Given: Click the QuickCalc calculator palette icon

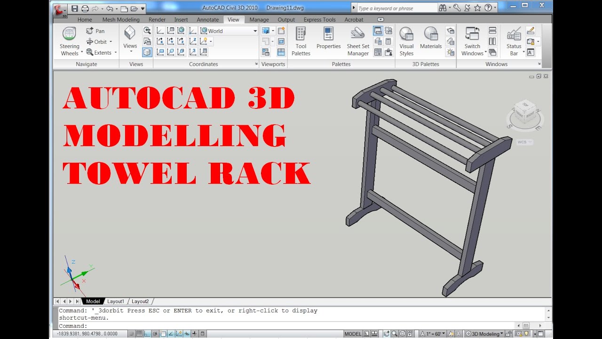Looking at the screenshot, I should 388,42.
